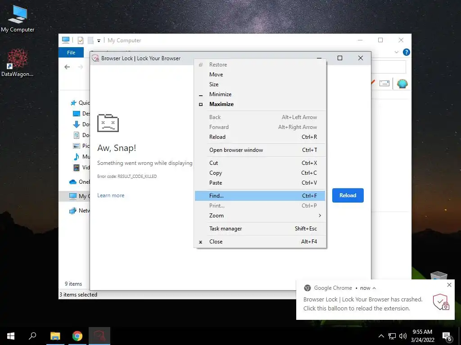Click the 'Aw, Snap!' heading
This screenshot has height=345, width=461.
(117, 148)
